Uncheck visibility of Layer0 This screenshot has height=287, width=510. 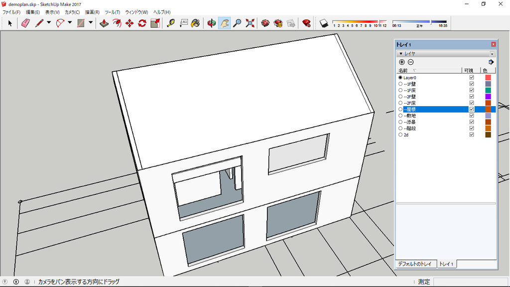coord(472,77)
